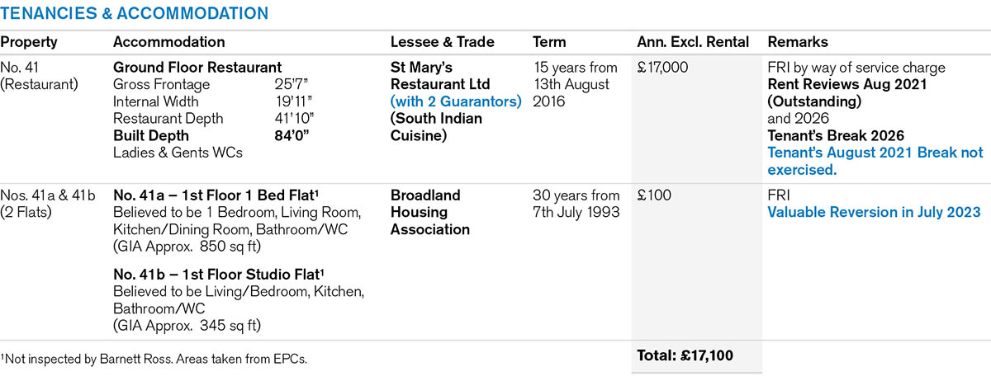Click the "Lessee & Trade" column header

point(442,42)
